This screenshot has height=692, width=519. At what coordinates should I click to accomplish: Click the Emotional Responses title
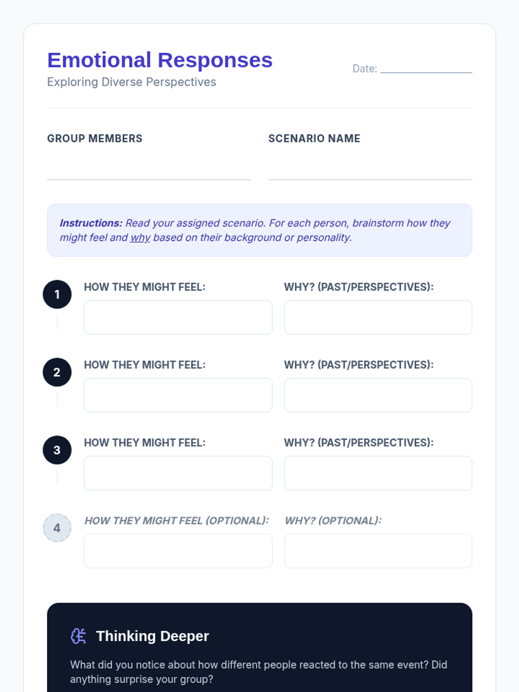[x=160, y=60]
